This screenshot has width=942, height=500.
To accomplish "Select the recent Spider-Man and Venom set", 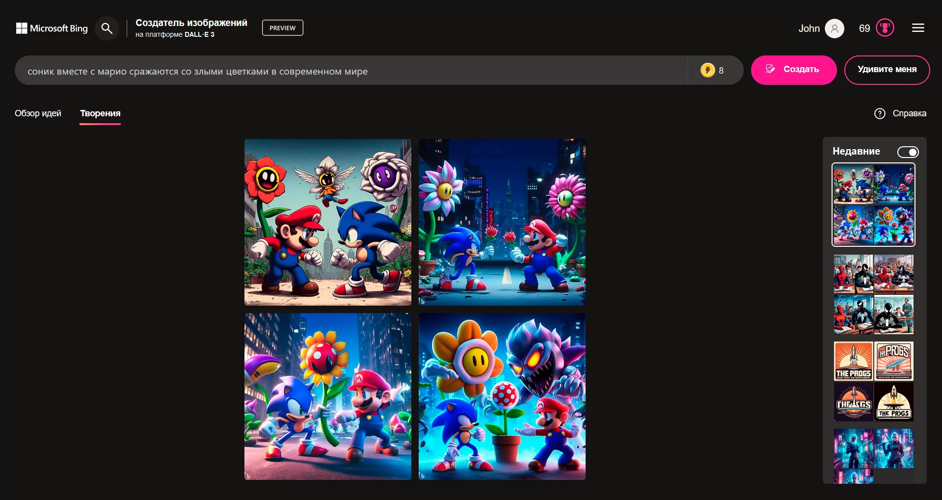I will pos(874,294).
